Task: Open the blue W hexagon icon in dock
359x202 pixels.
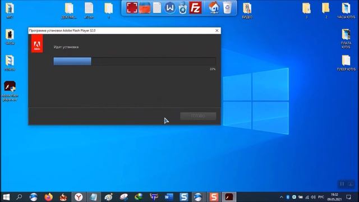Action: (x=170, y=8)
